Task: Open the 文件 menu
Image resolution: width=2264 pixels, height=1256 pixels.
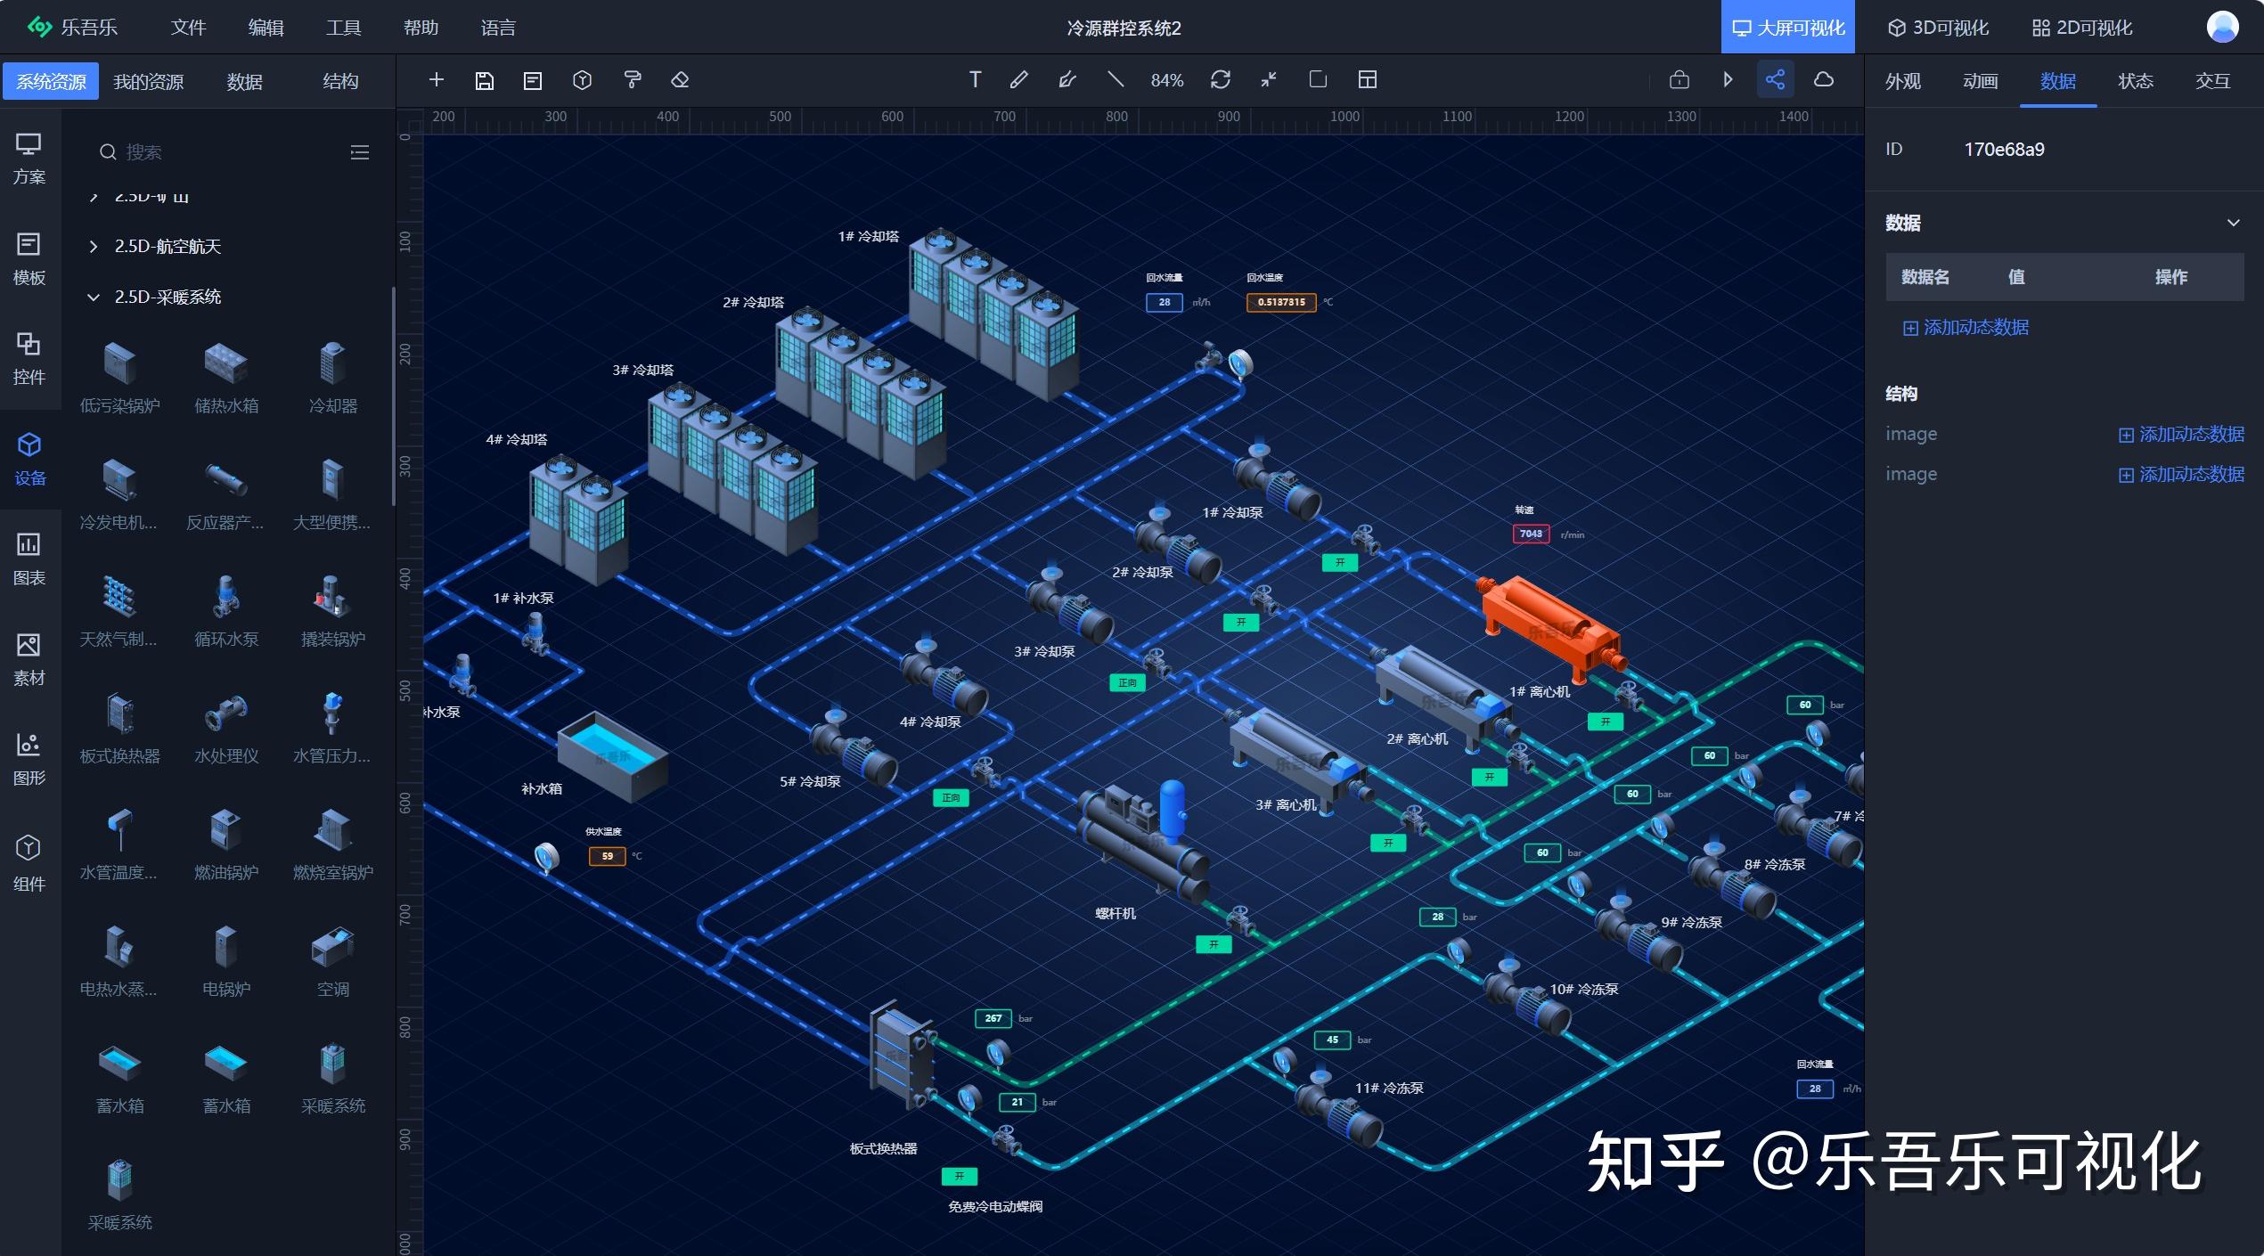Action: click(188, 28)
